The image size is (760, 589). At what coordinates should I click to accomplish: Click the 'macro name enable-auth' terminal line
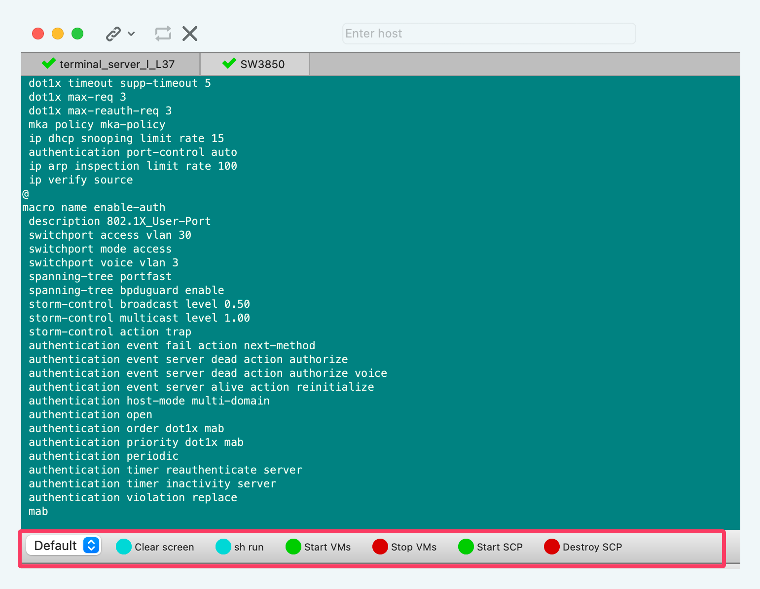(x=94, y=208)
